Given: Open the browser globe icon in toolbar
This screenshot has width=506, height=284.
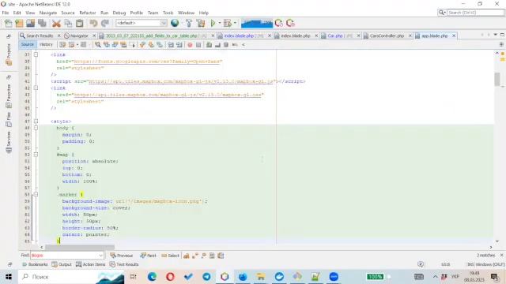Looking at the screenshot, I should pos(175,23).
